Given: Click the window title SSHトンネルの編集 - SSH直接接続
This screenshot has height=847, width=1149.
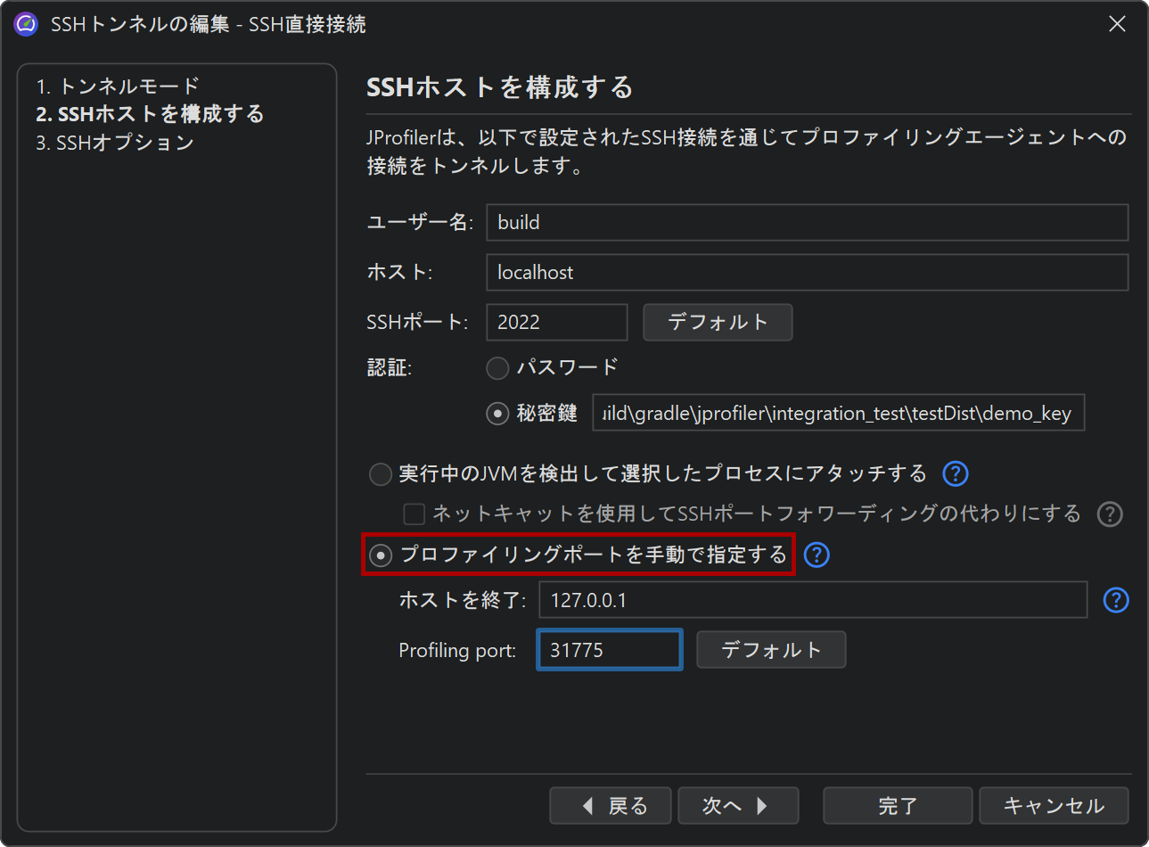Looking at the screenshot, I should pyautogui.click(x=209, y=24).
